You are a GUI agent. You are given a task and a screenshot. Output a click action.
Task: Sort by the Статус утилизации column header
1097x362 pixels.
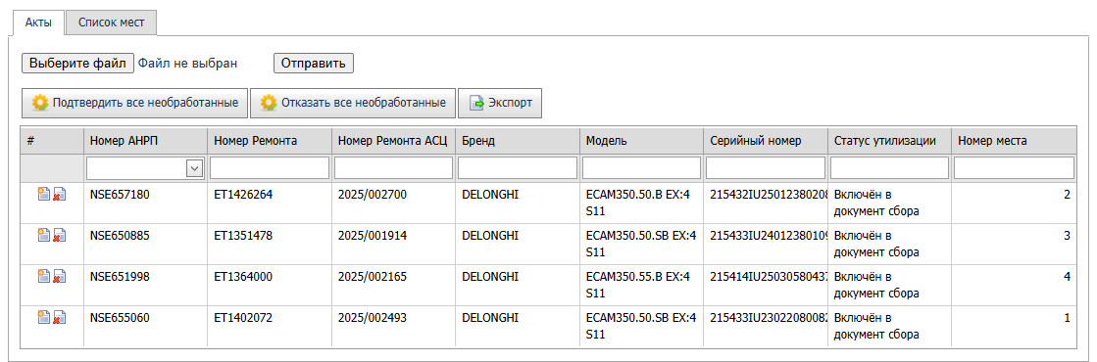(x=889, y=141)
